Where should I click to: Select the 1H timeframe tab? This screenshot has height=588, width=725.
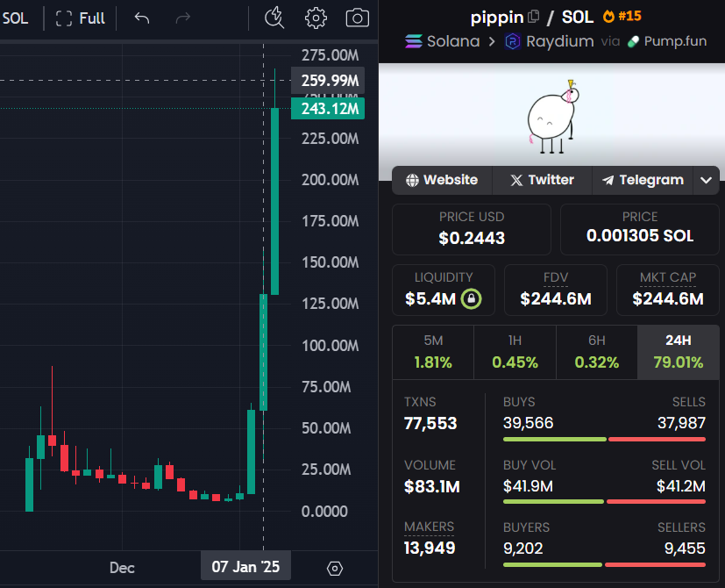(x=515, y=352)
